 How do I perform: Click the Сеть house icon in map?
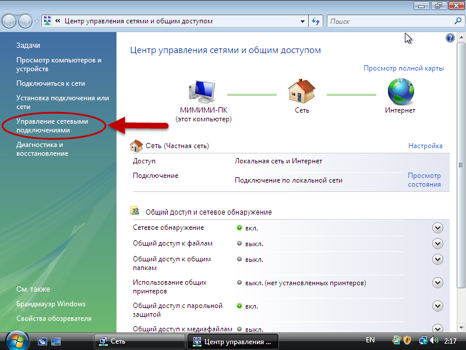(301, 91)
